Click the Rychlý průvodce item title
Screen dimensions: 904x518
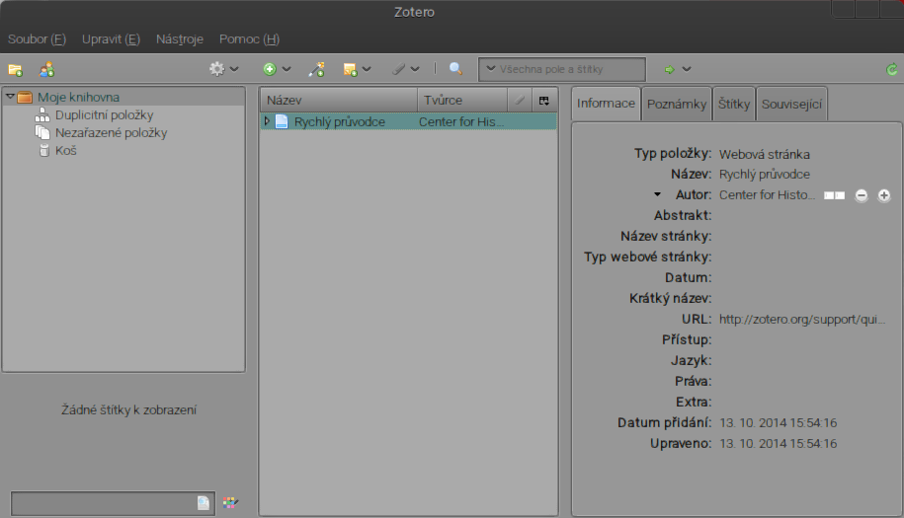pos(340,122)
